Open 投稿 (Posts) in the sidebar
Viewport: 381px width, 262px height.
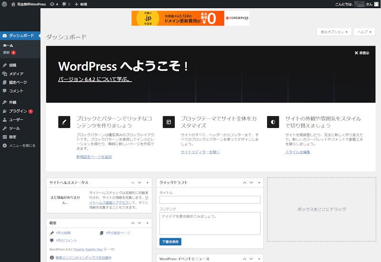tap(12, 65)
